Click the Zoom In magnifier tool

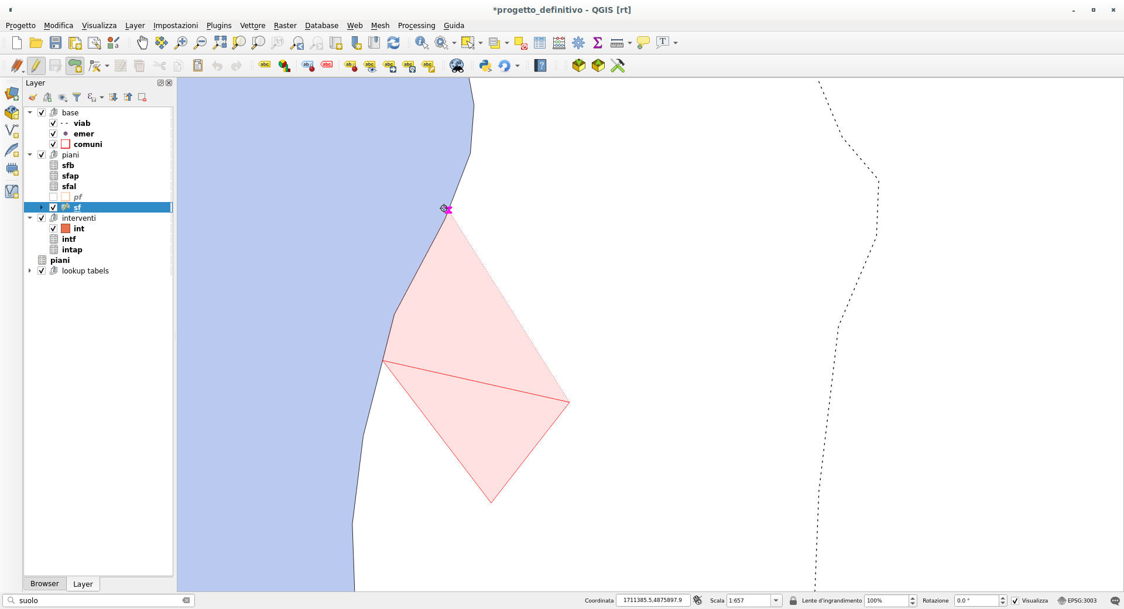(x=181, y=43)
